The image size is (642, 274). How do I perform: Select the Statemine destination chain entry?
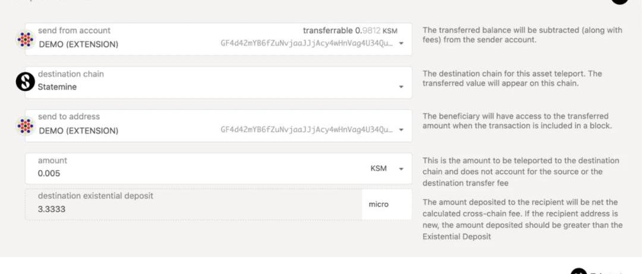coord(57,87)
